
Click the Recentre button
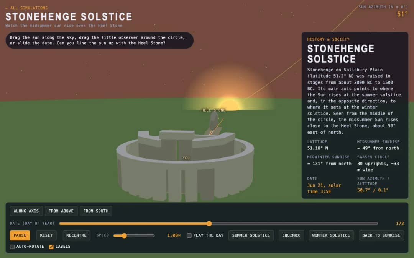76,235
